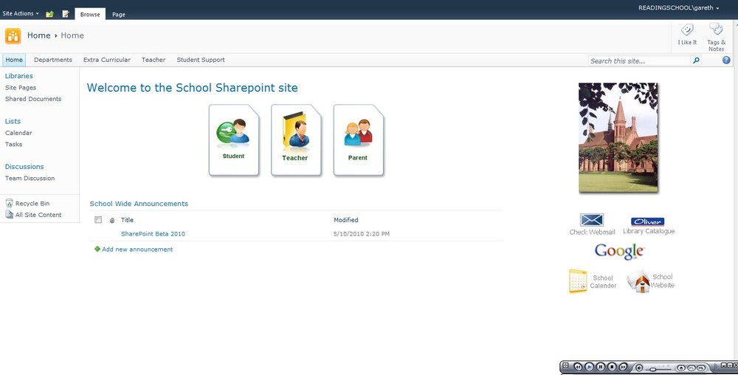Viewport: 738px width, 375px height.
Task: Open Tags & Notes
Action: coord(717,37)
